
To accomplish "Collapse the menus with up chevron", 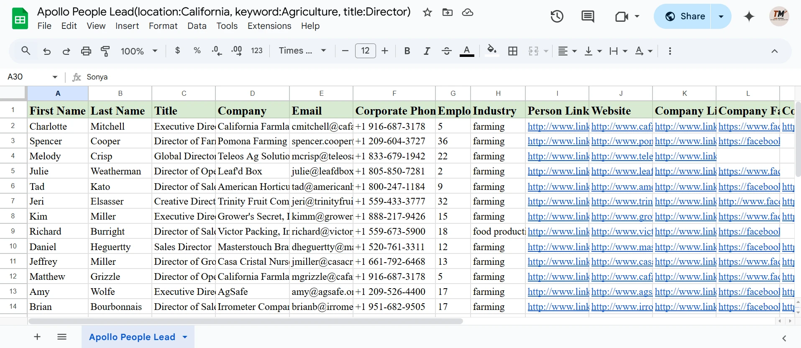I will click(775, 51).
